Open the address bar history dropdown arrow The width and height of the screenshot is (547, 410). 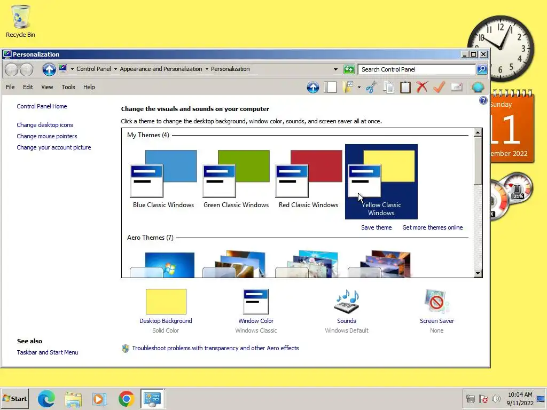[x=335, y=69]
